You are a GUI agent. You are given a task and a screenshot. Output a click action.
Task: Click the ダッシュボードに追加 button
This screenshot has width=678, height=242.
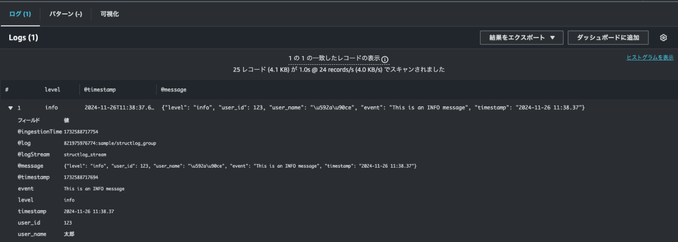[608, 38]
